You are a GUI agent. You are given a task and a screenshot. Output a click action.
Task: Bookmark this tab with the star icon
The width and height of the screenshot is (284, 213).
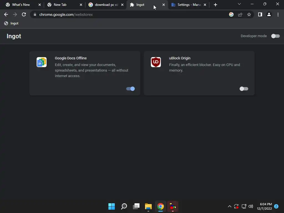(249, 14)
